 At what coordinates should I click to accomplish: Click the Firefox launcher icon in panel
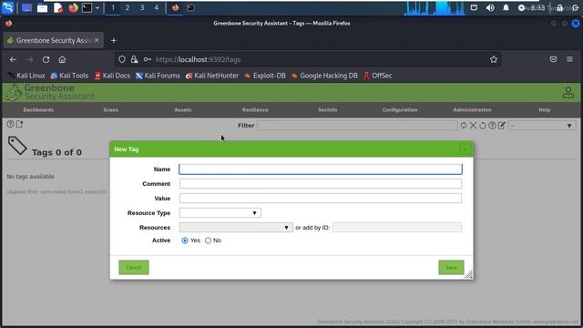coord(73,7)
